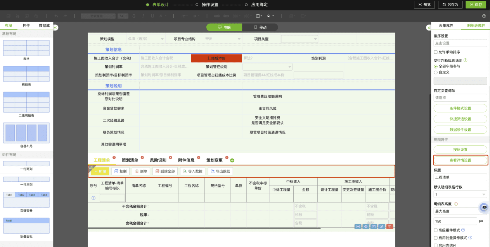Click the 导入数据 button

point(192,171)
